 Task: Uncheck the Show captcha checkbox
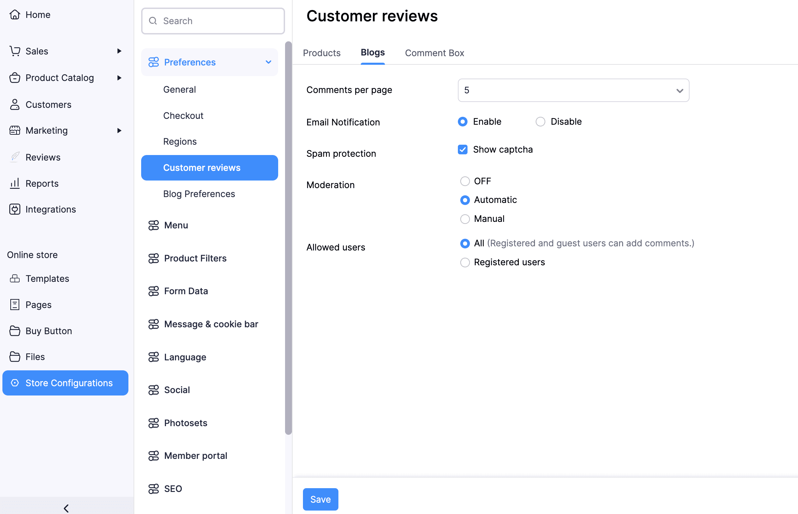462,150
